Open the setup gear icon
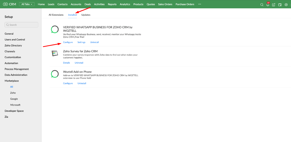 pyautogui.click(x=286, y=5)
